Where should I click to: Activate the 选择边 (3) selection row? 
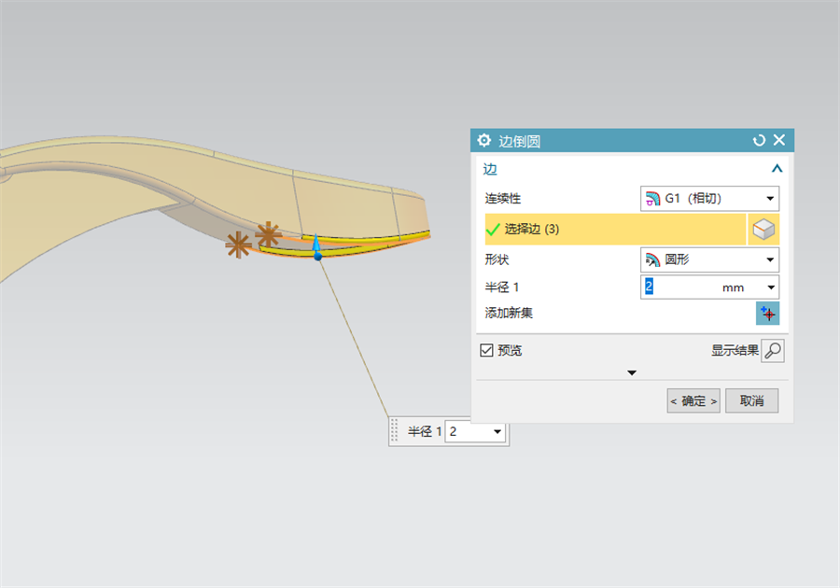click(x=615, y=230)
